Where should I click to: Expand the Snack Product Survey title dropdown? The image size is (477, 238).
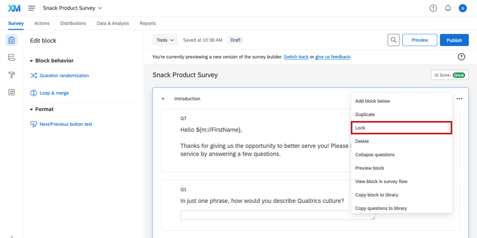pyautogui.click(x=100, y=8)
